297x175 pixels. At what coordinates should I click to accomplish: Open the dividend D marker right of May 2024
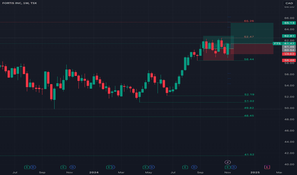click(152, 167)
